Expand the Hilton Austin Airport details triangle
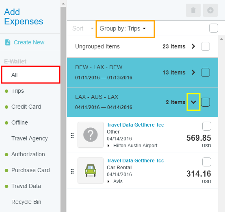 (108, 146)
